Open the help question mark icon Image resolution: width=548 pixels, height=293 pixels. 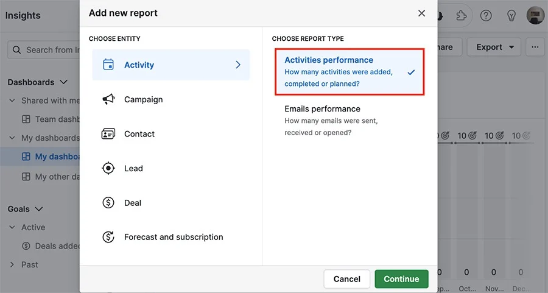(486, 15)
